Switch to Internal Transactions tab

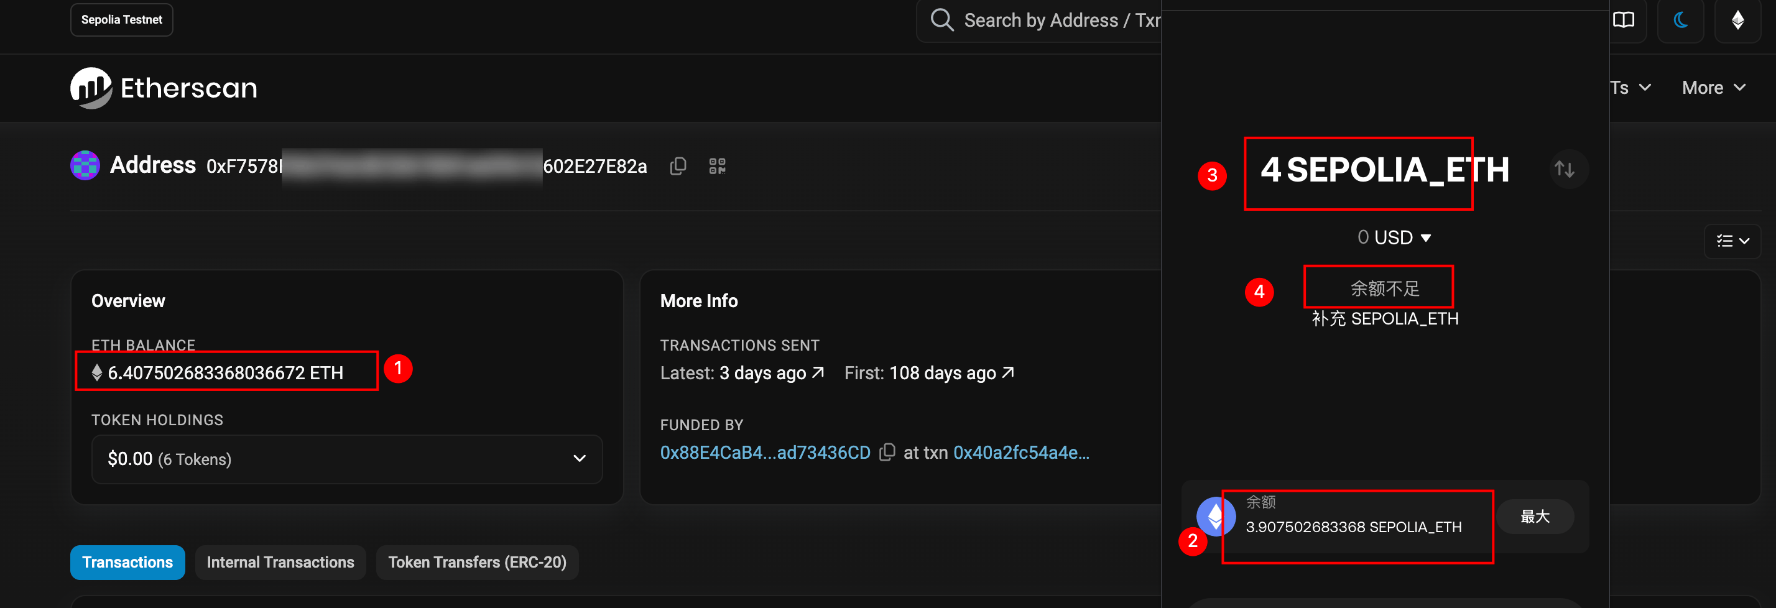tap(280, 563)
